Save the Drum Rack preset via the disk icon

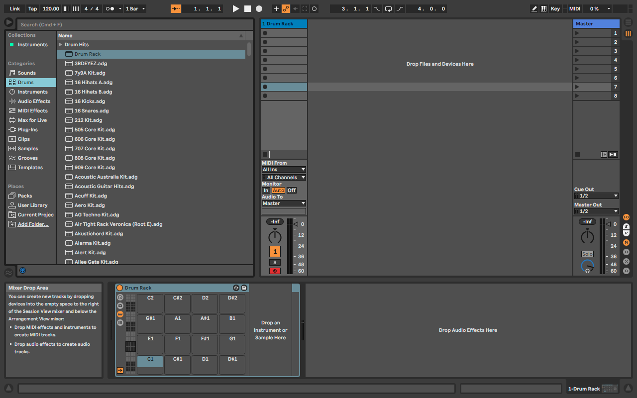point(243,288)
